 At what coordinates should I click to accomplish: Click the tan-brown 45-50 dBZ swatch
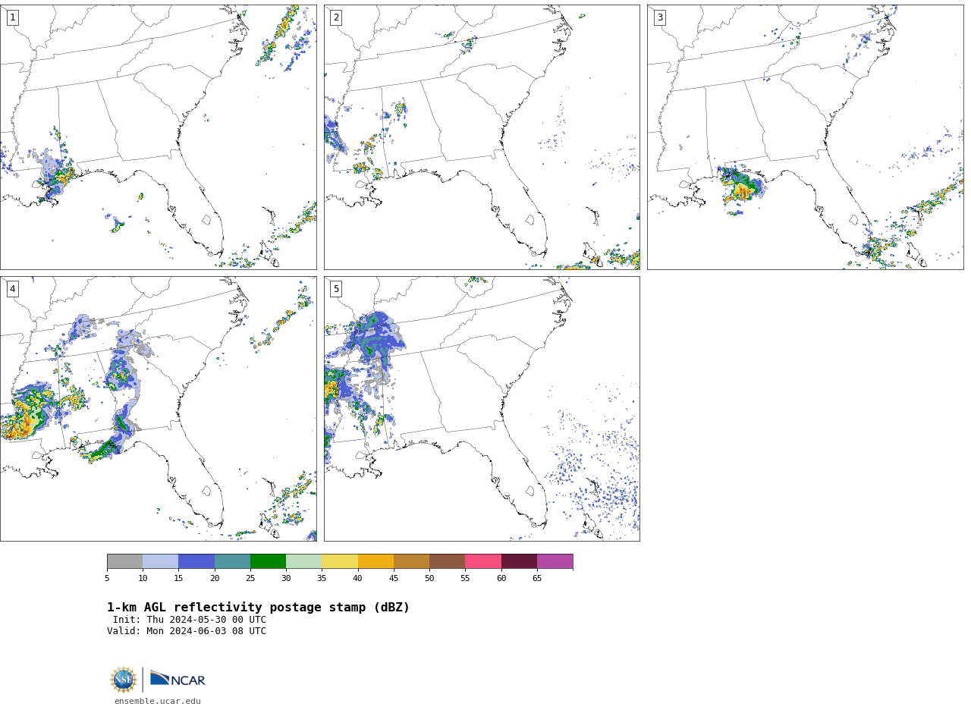[411, 561]
